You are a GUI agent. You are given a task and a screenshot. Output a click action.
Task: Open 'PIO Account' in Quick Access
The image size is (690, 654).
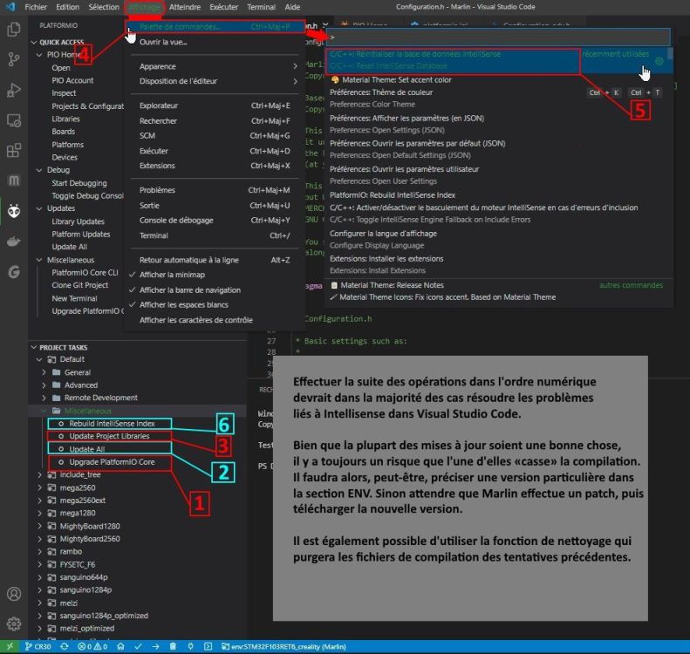(72, 80)
